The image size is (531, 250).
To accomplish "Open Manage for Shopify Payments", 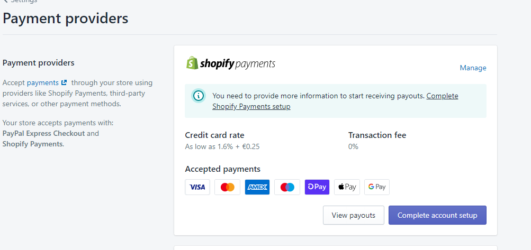I will coord(473,68).
